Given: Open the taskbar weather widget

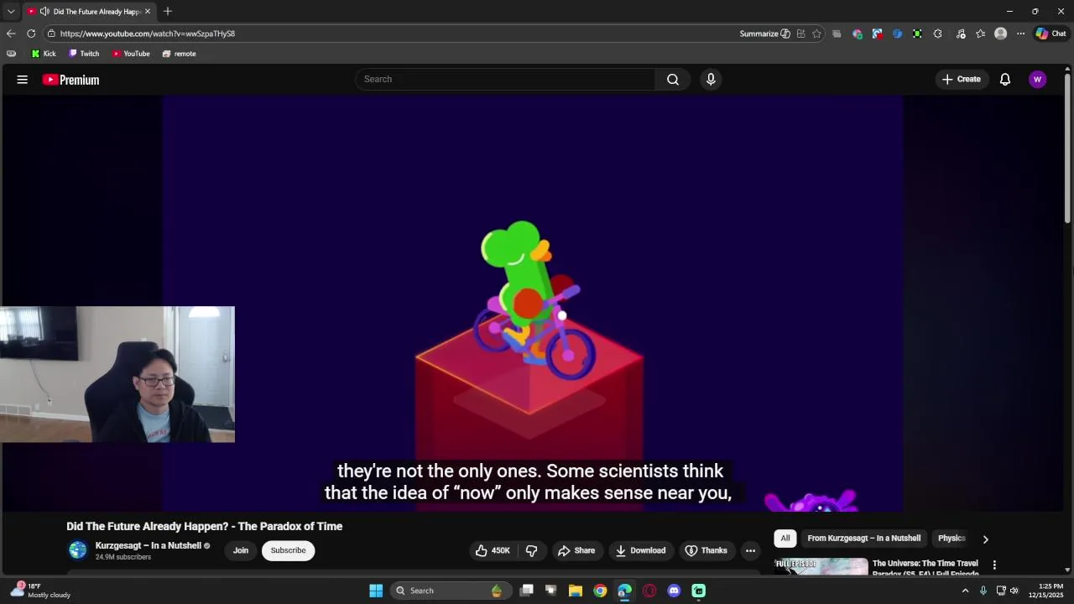Looking at the screenshot, I should 40,591.
